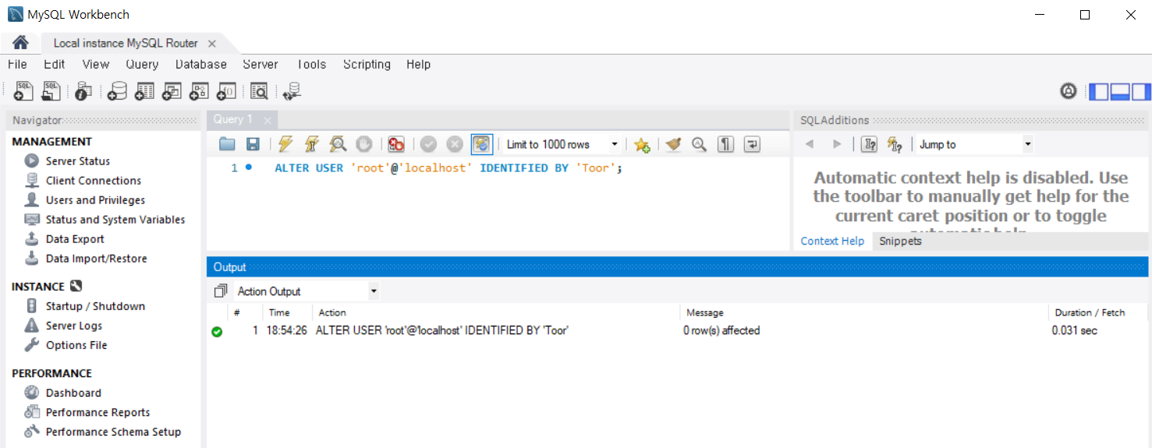Run EXPLAIN on the statement
Image resolution: width=1152 pixels, height=448 pixels.
tap(338, 144)
